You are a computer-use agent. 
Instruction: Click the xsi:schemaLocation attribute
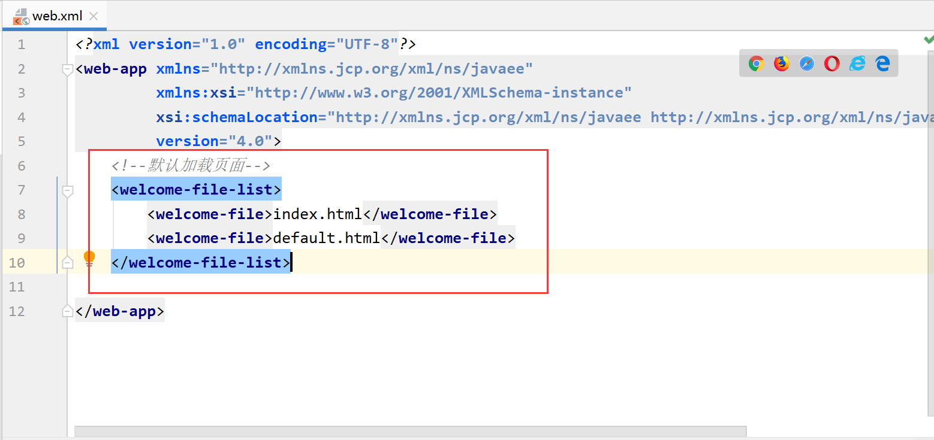click(545, 117)
